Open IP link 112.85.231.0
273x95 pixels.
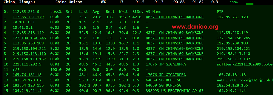[x=26, y=12]
